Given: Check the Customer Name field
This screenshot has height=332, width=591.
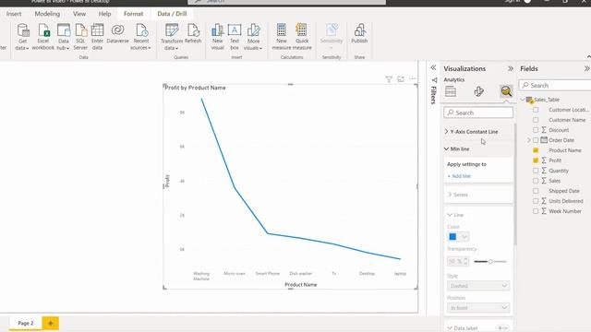Looking at the screenshot, I should (536, 120).
